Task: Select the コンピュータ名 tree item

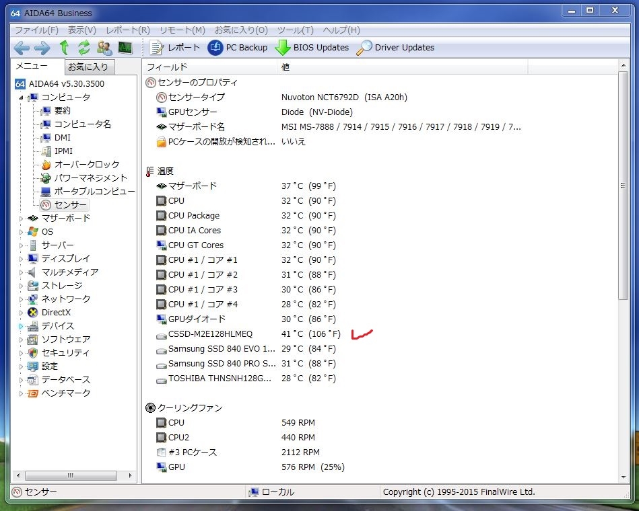Action: point(83,124)
